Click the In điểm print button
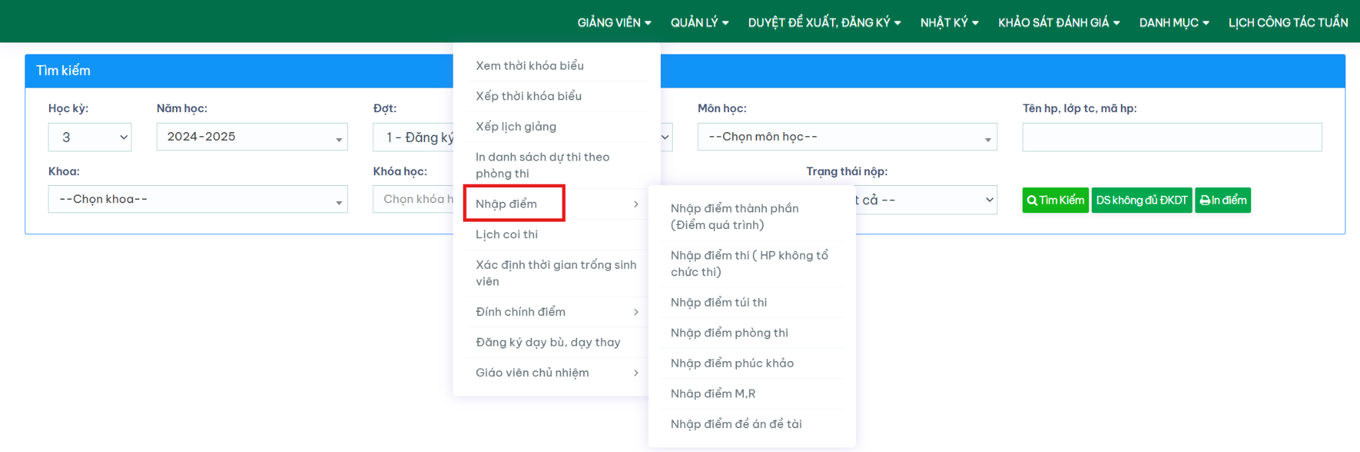Screen dimensions: 1360x452 1223,200
